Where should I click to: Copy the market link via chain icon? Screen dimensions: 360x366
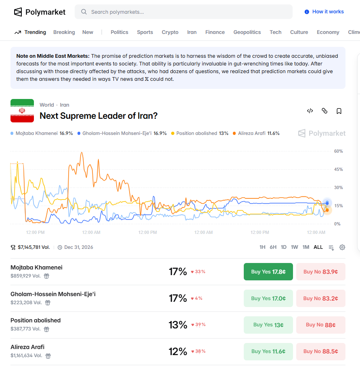click(324, 111)
